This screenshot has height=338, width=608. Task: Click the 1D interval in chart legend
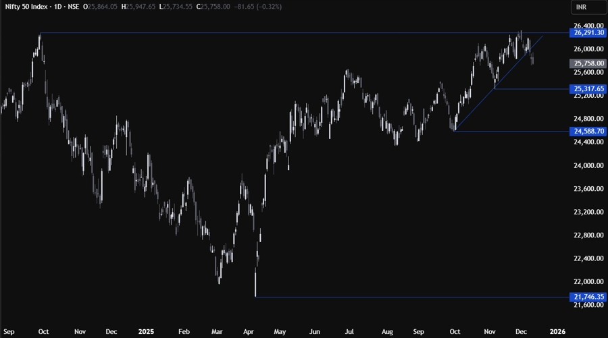click(x=56, y=7)
